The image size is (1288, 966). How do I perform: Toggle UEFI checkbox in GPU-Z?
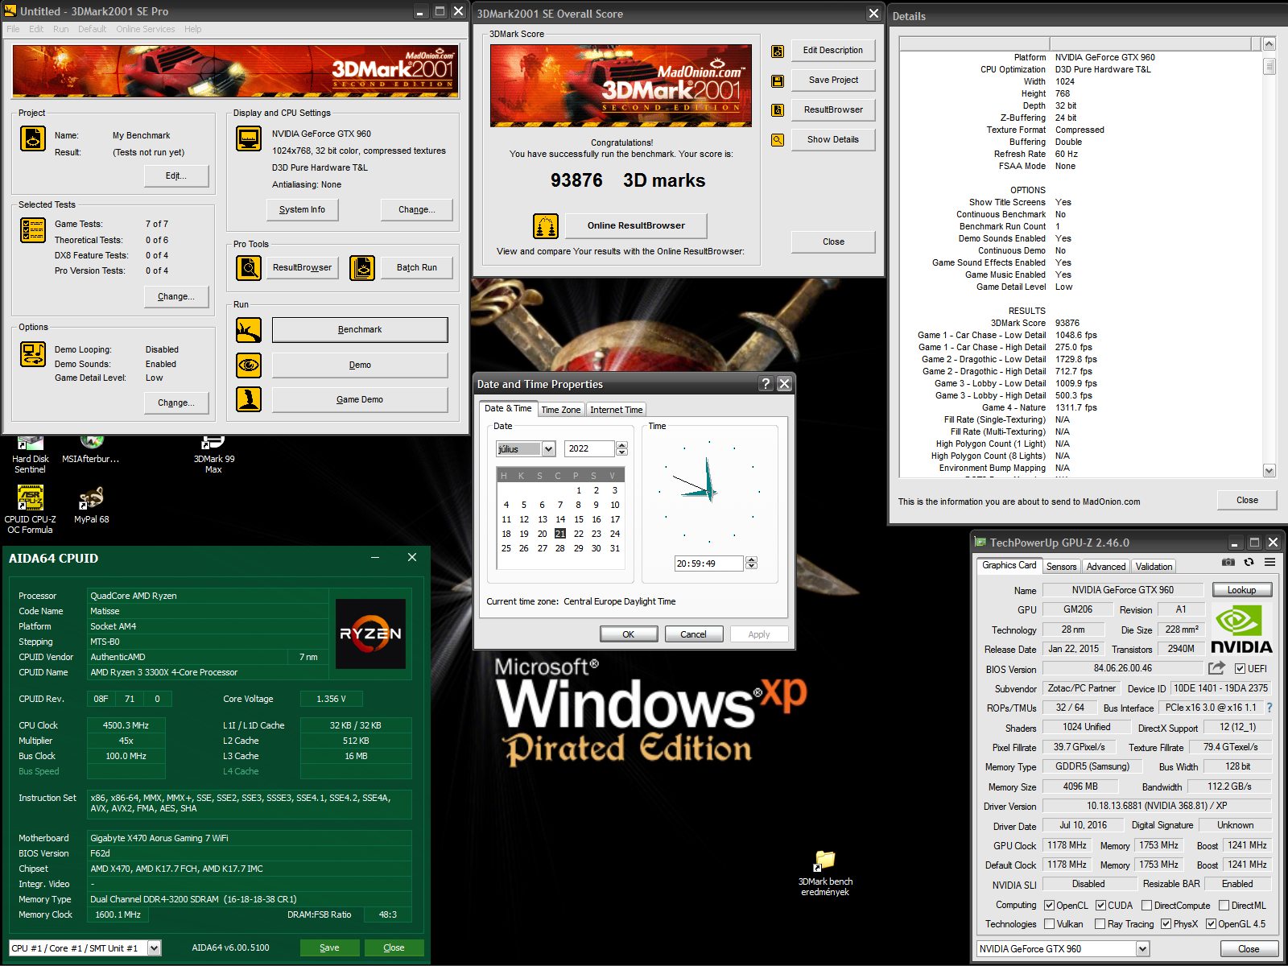1240,669
